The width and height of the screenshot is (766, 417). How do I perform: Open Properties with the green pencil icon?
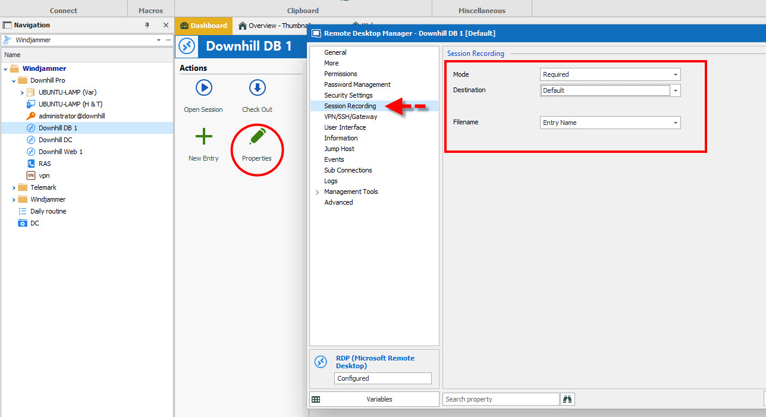[257, 137]
